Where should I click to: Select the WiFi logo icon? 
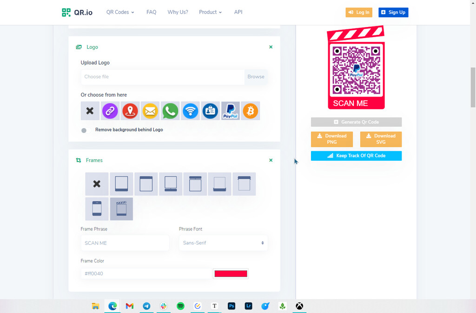tap(190, 111)
